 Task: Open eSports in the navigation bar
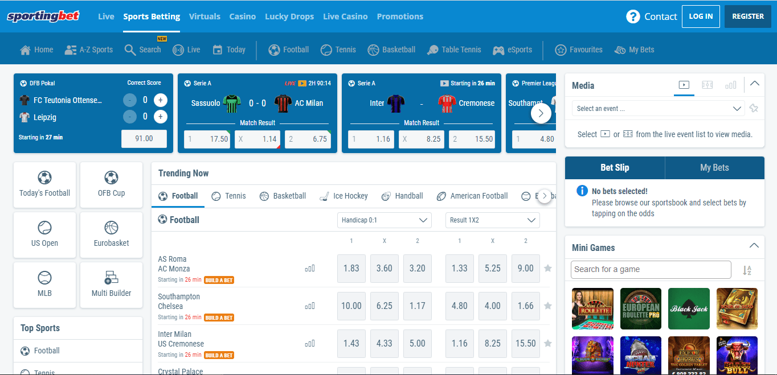point(512,50)
